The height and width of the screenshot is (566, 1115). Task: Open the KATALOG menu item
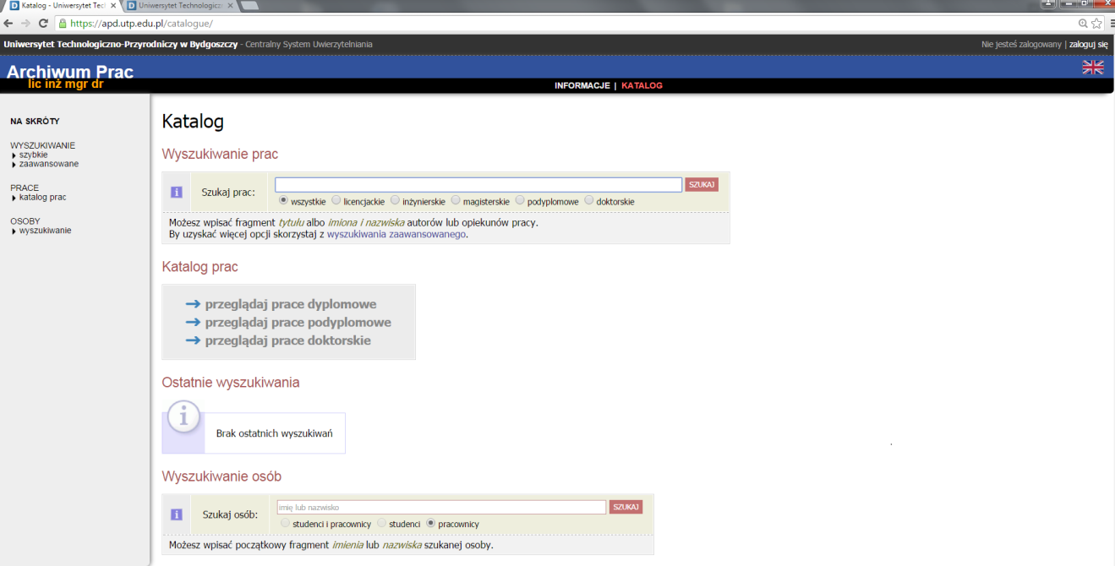(642, 86)
